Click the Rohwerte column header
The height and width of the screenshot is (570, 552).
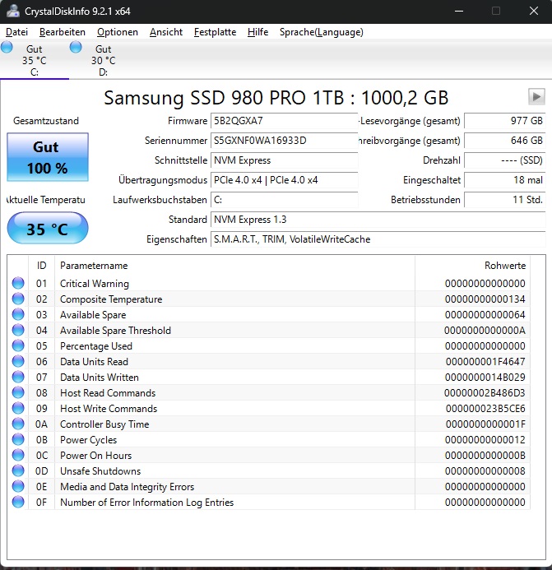pyautogui.click(x=472, y=266)
